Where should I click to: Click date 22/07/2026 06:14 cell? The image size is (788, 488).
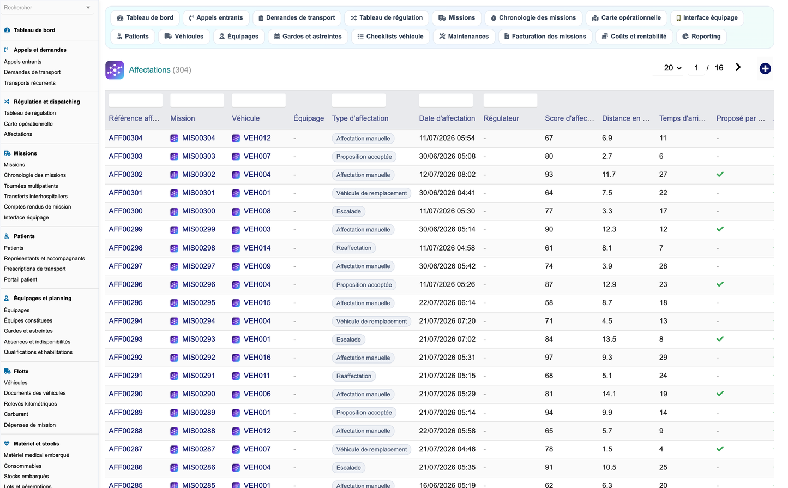point(447,302)
